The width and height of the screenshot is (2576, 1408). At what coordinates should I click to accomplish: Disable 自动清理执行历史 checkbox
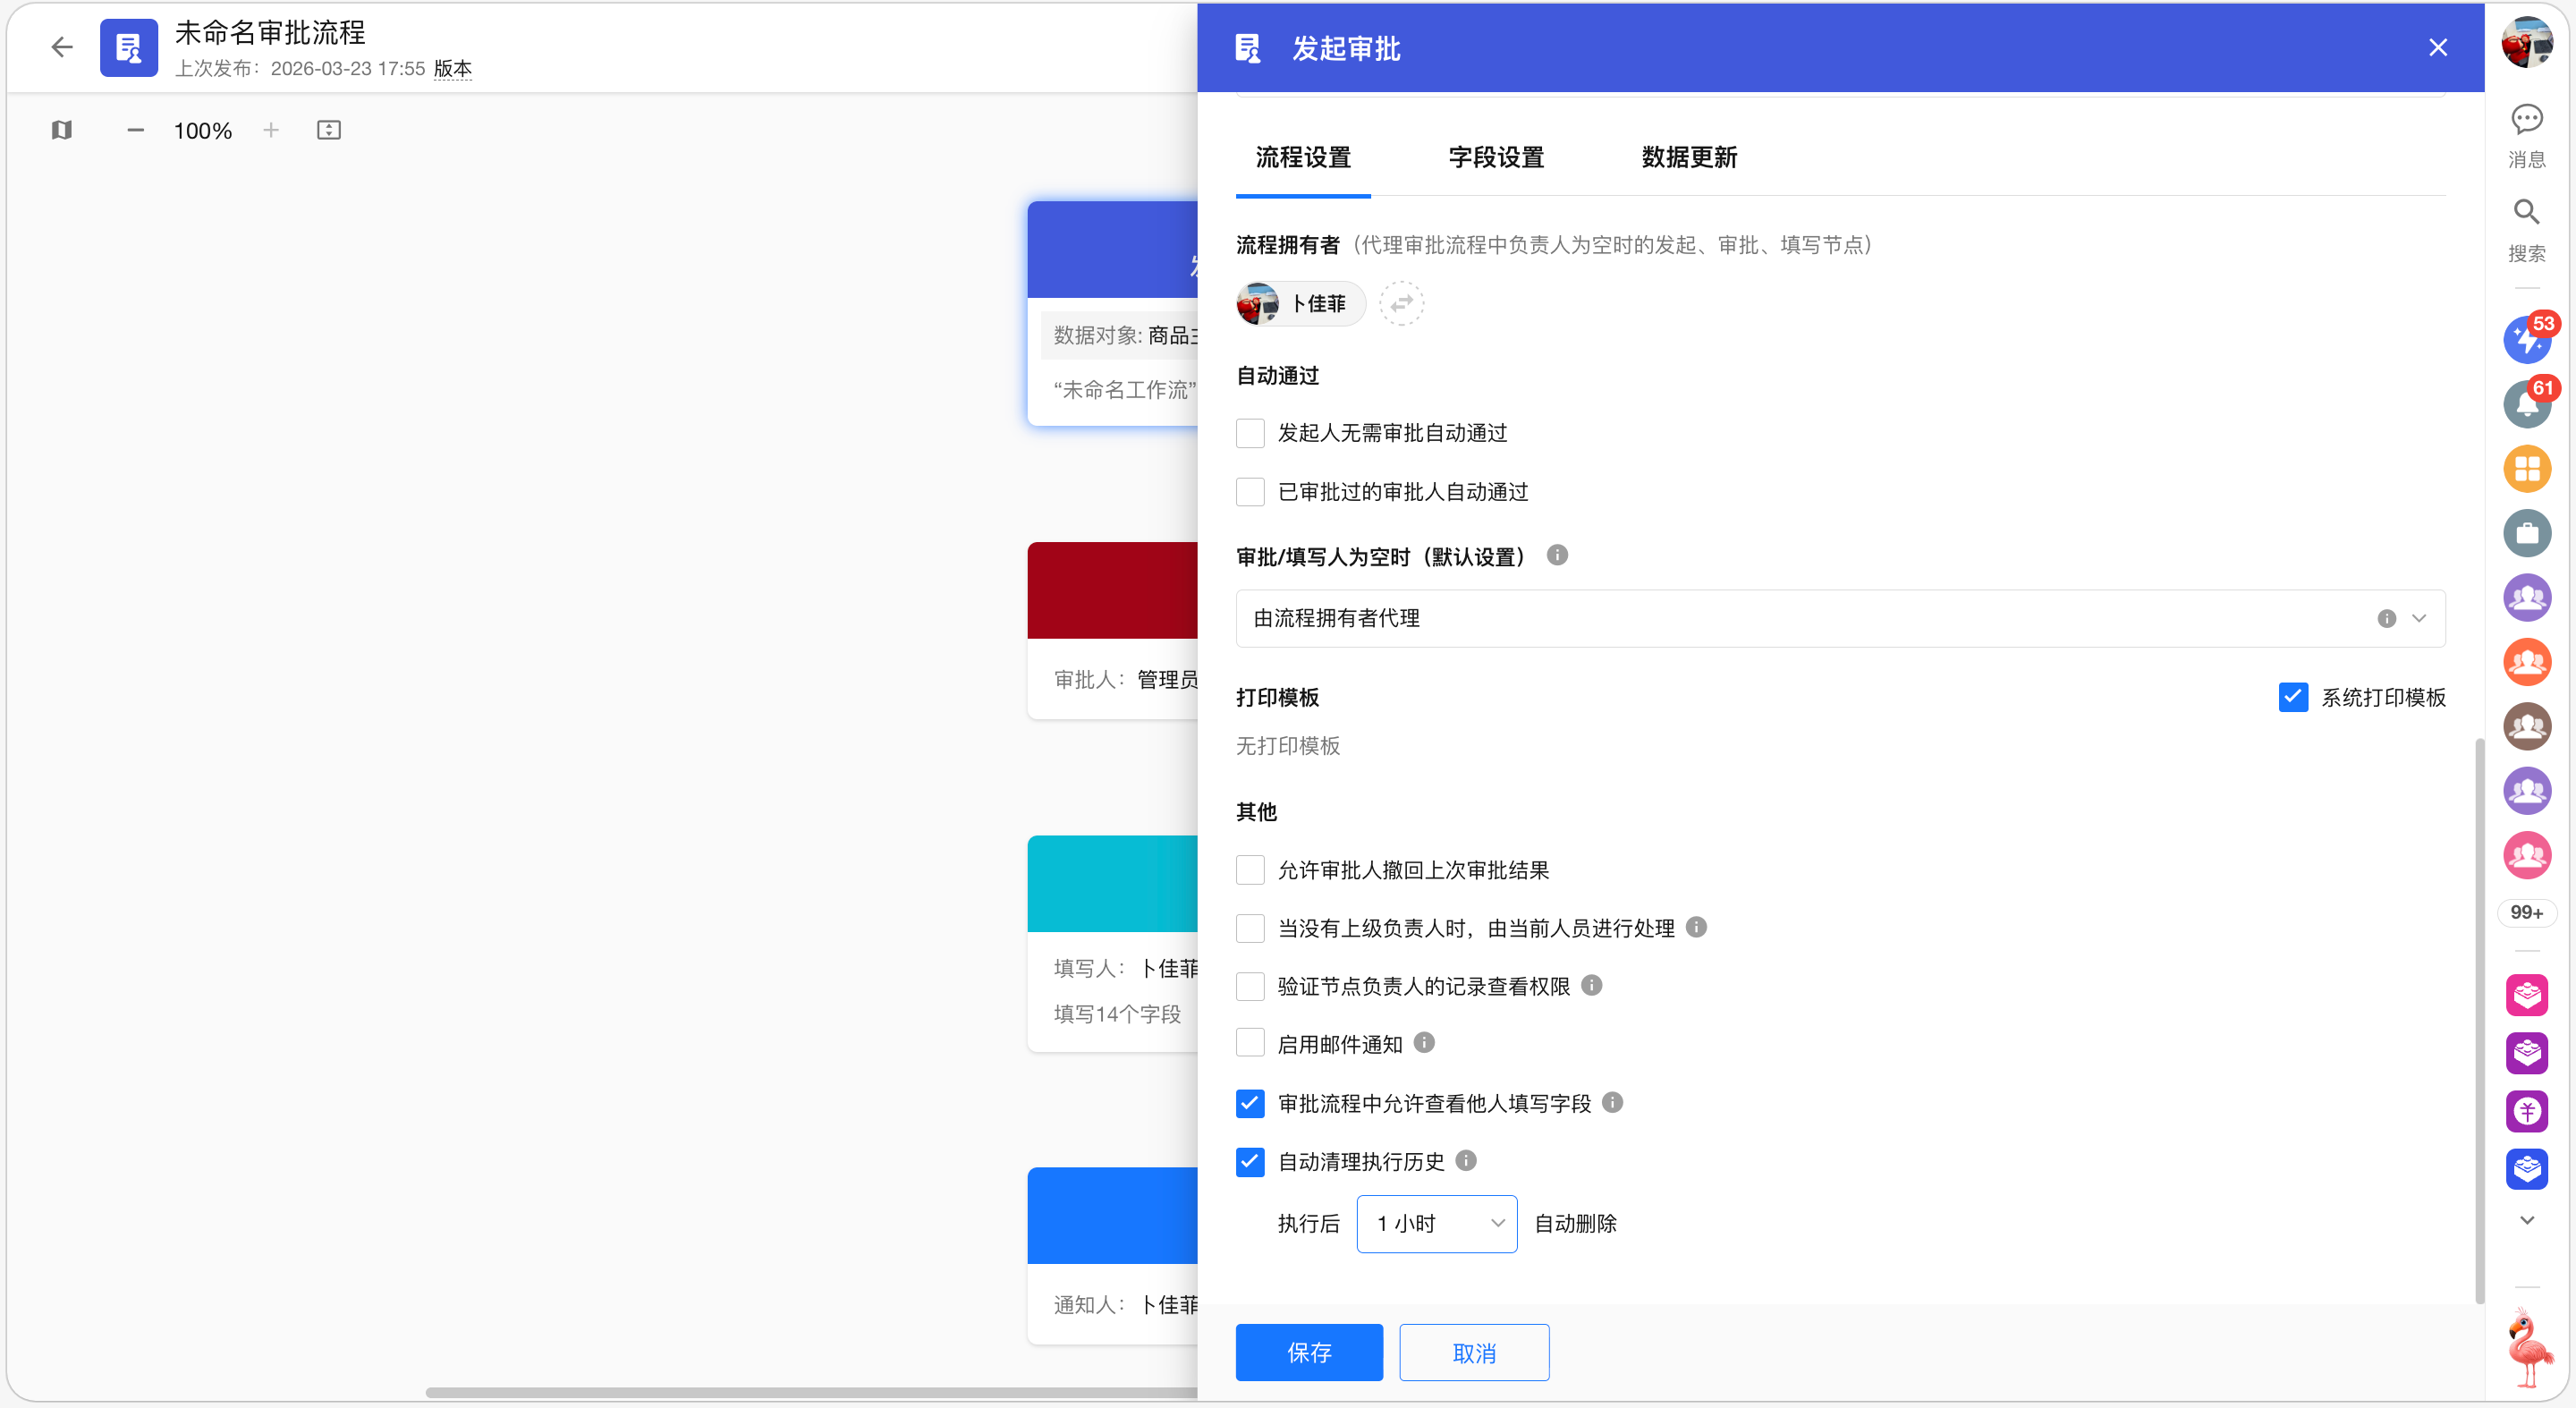pos(1250,1161)
